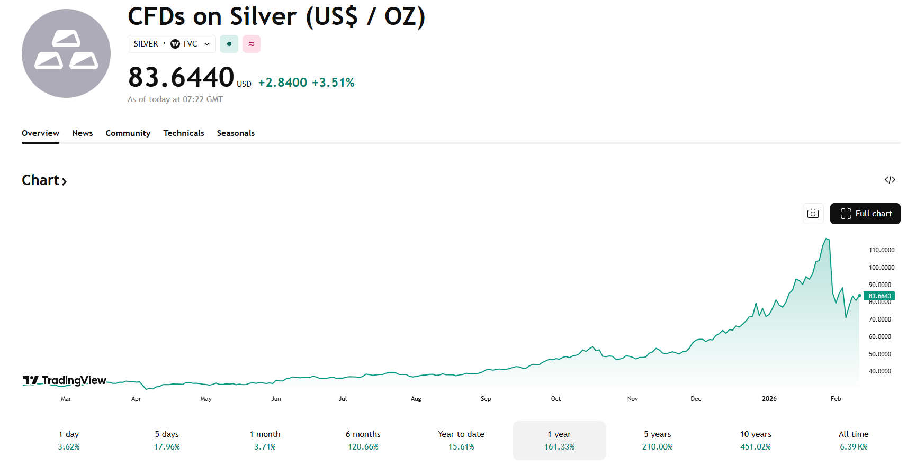Screen dimensions: 916x476
Task: Select the 1 year range showing 161.33%
Action: coord(559,440)
